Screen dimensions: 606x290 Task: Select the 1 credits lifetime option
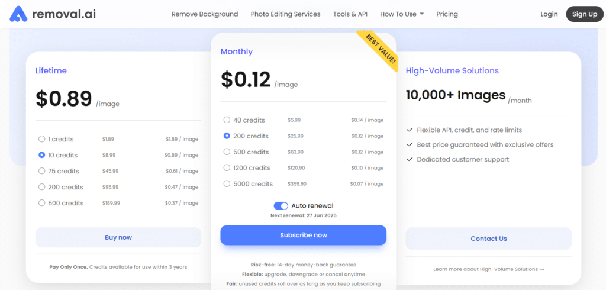42,139
